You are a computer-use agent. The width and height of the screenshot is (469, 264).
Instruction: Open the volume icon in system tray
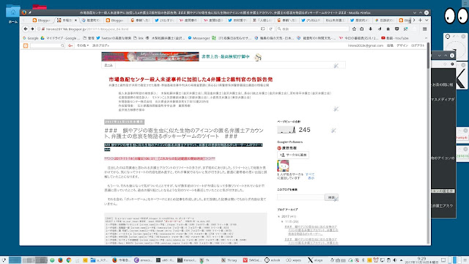(x=395, y=260)
